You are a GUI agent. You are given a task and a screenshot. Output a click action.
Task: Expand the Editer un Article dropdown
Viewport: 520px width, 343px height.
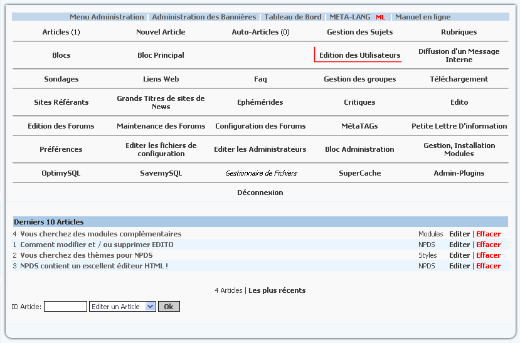click(122, 307)
